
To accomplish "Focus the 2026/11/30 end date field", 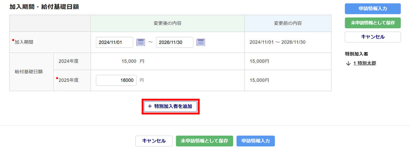I will click(175, 42).
